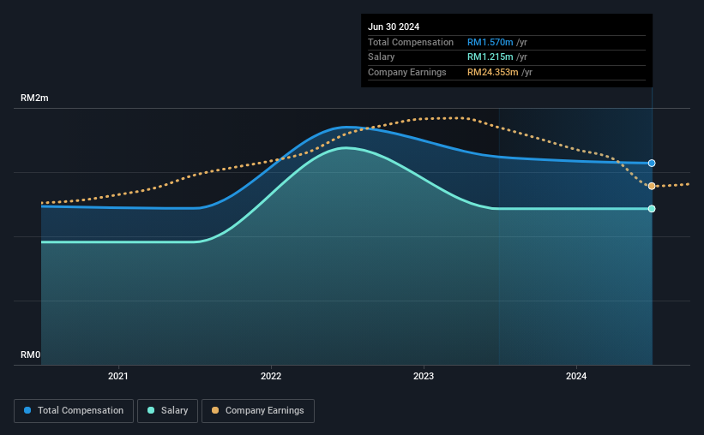This screenshot has height=435, width=704.
Task: Click the RM24.353m company earnings value
Action: pos(492,72)
